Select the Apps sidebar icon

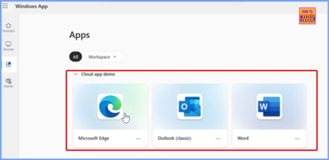pyautogui.click(x=8, y=64)
